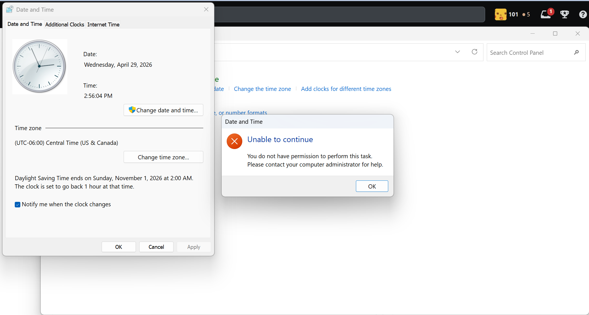
Task: Minimize the Control Panel window
Action: point(532,34)
